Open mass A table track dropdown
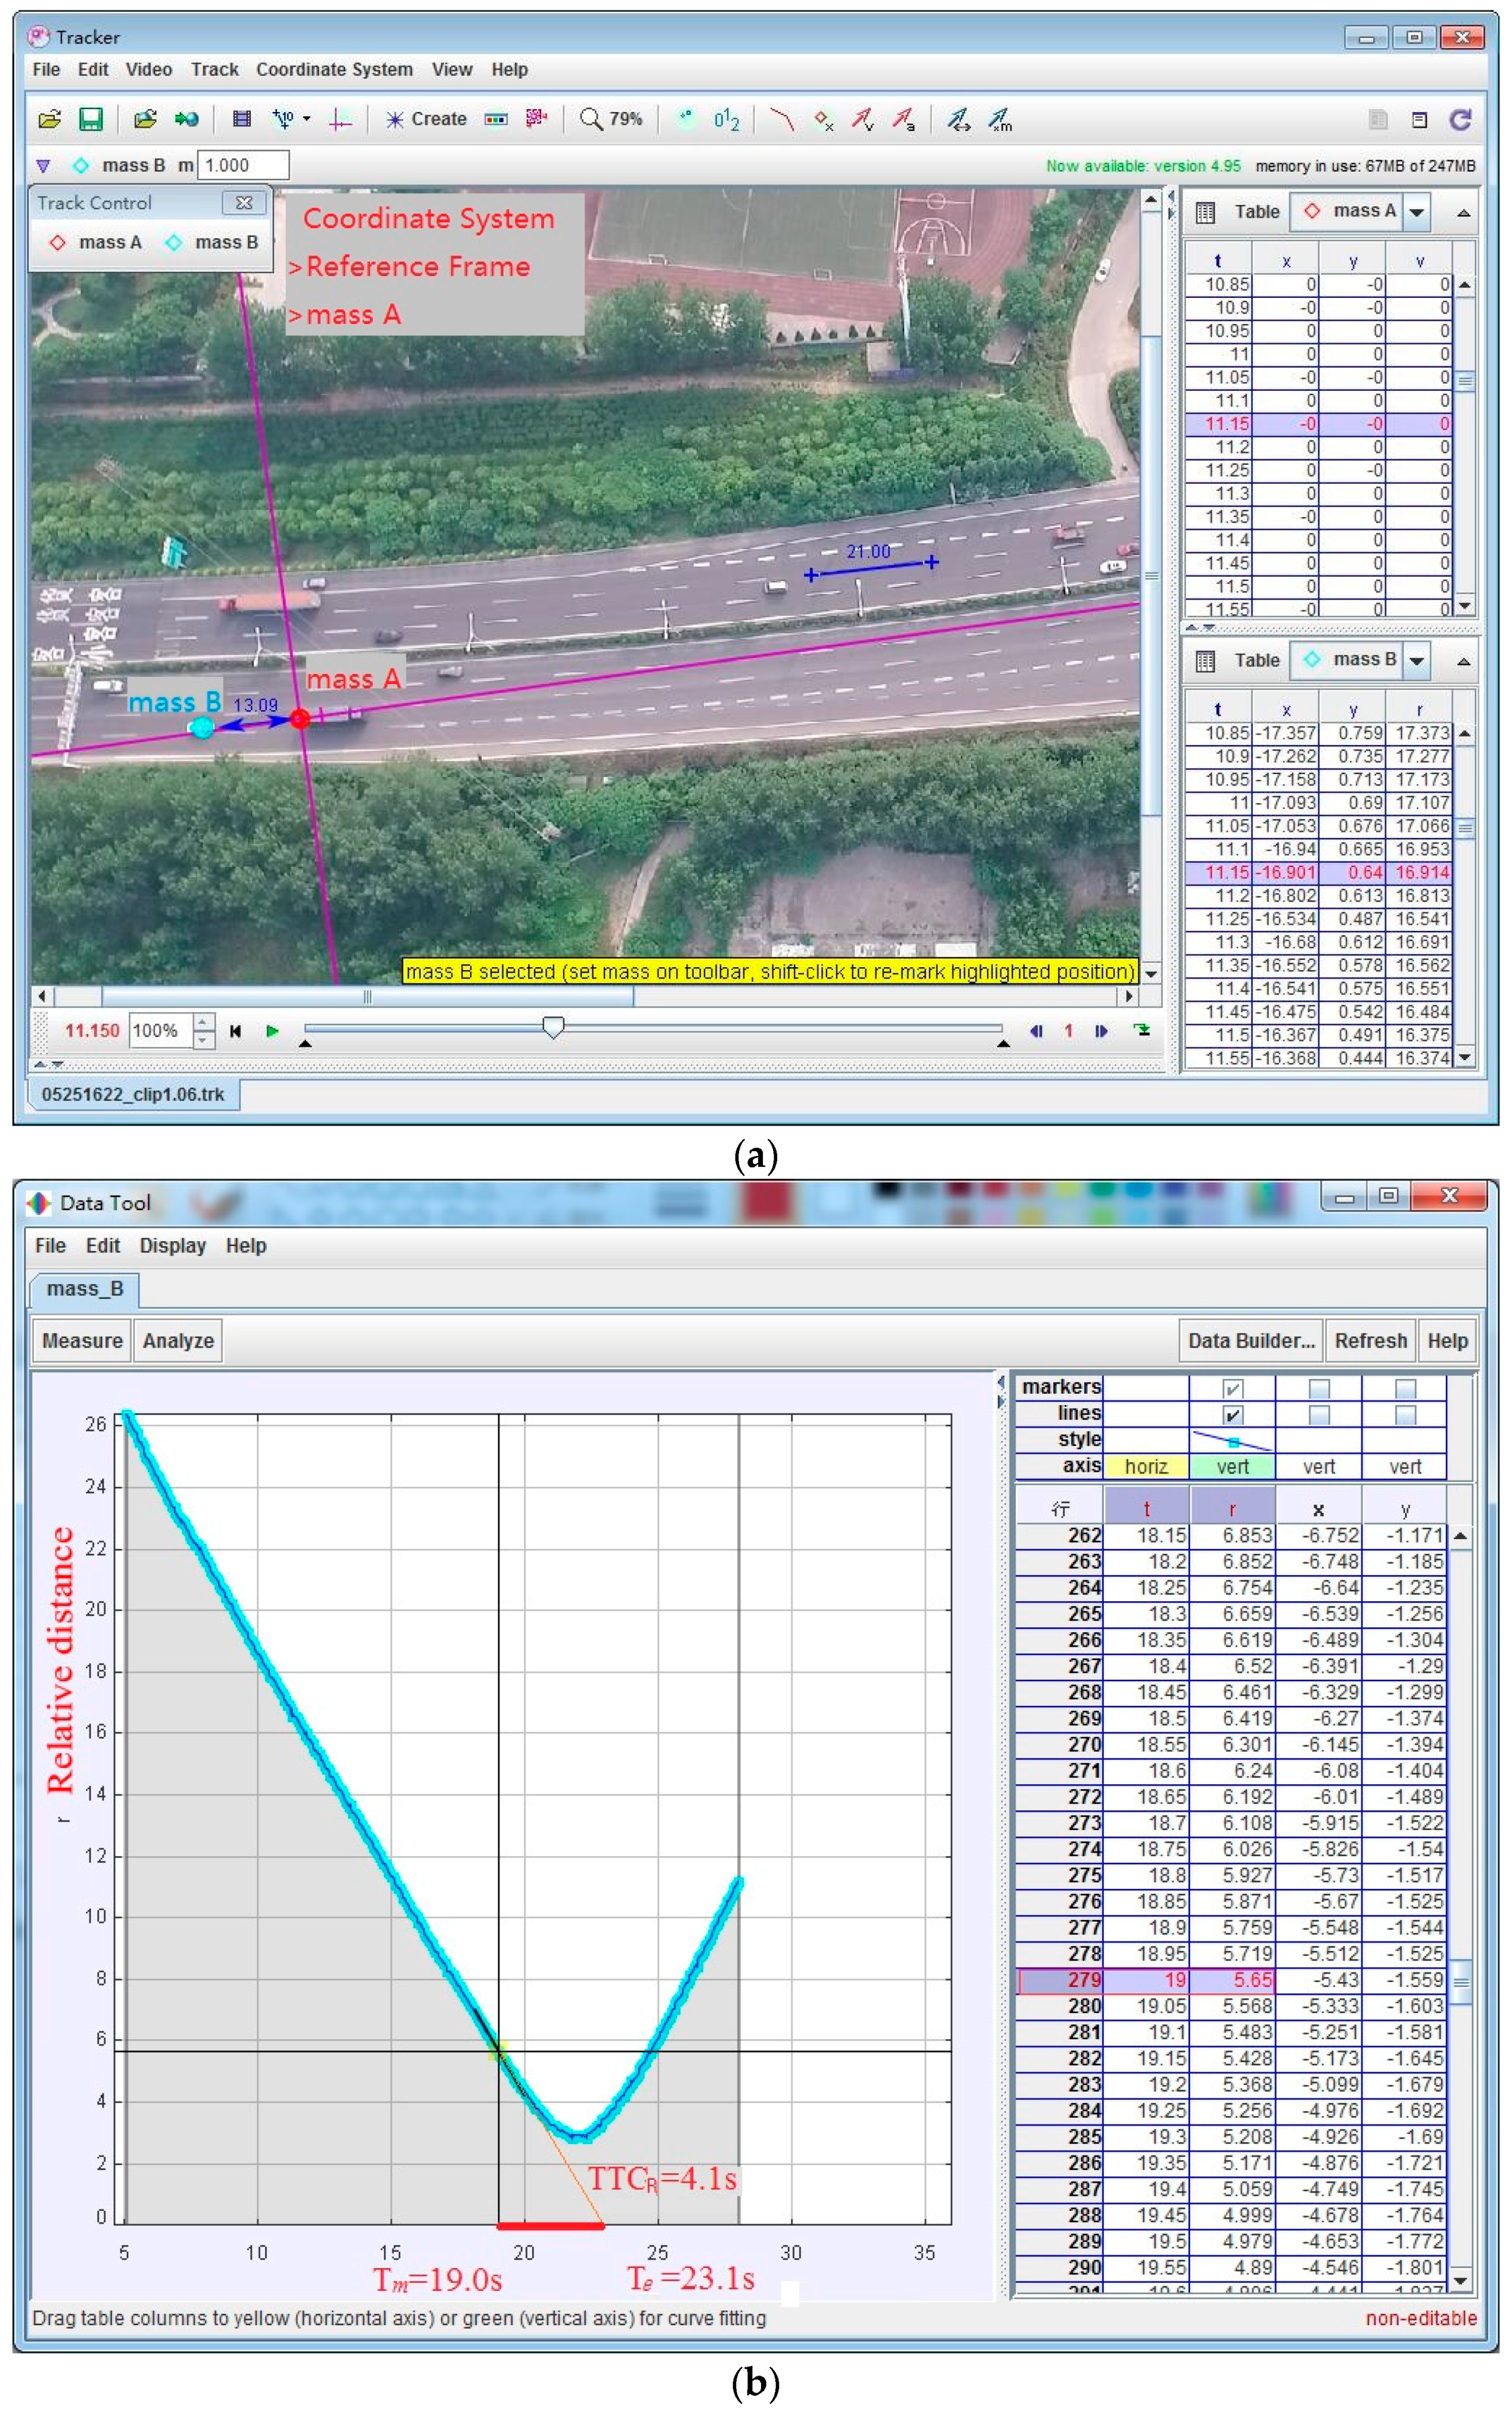The width and height of the screenshot is (1512, 2411). point(1417,212)
